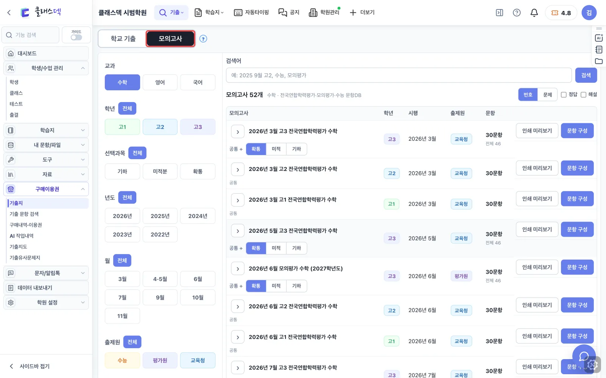Check the 정답 checkbox

coord(564,95)
